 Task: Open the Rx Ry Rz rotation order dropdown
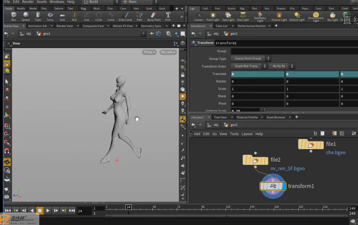pos(282,66)
